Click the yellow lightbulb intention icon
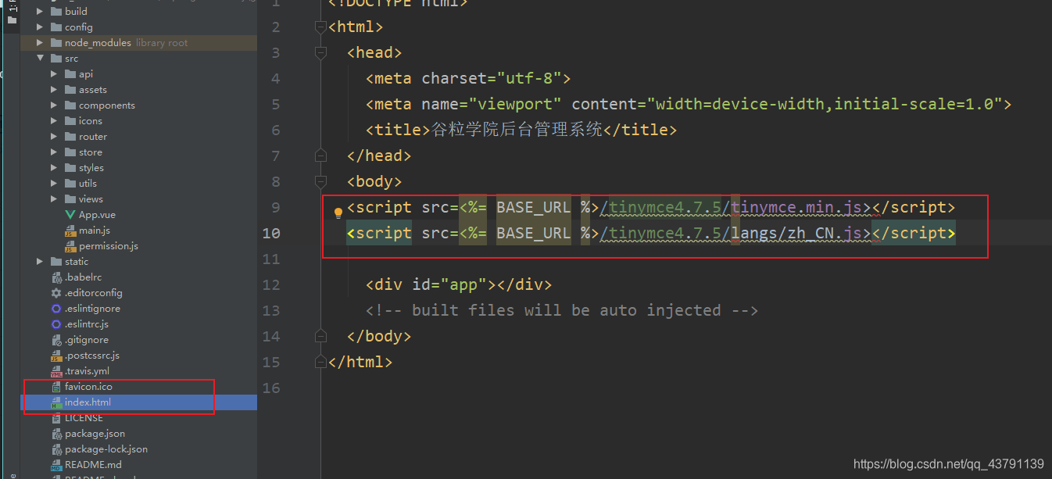Image resolution: width=1052 pixels, height=479 pixels. coord(338,212)
